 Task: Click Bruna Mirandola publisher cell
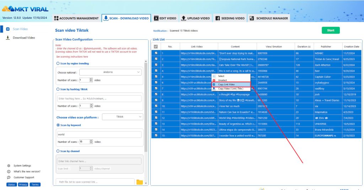pyautogui.click(x=328, y=130)
